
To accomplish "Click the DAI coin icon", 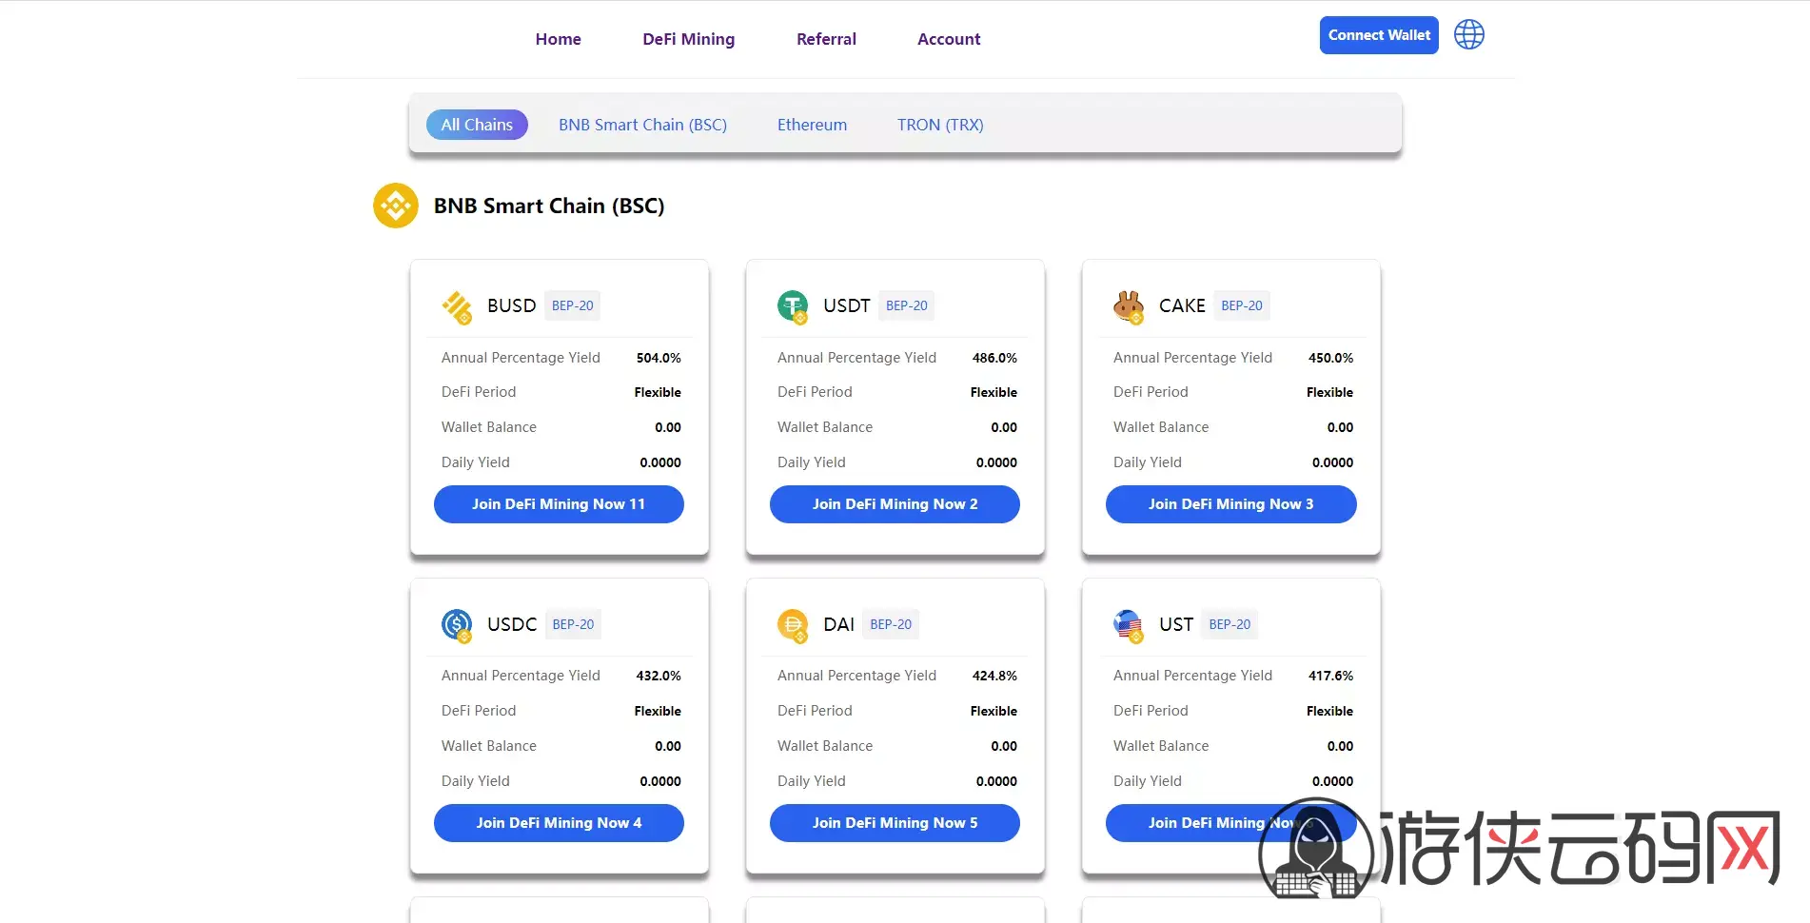I will coord(793,625).
